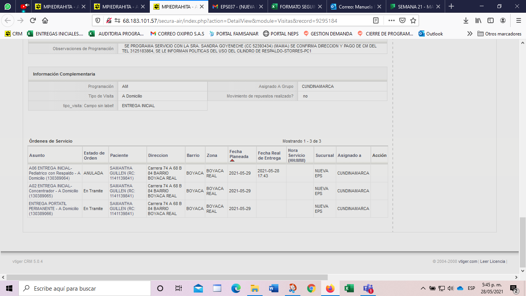The width and height of the screenshot is (526, 296).
Task: Close the FORMATO SEGUIN tab
Action: pyautogui.click(x=320, y=7)
